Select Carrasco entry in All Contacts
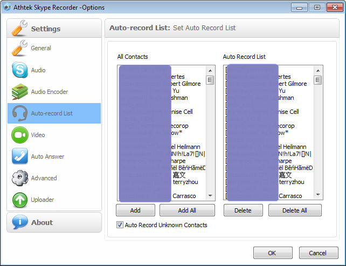The width and height of the screenshot is (346, 266). click(x=162, y=196)
